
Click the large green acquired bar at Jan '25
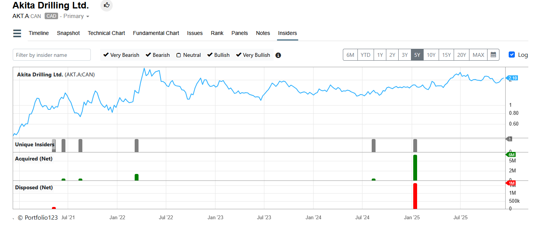[x=415, y=167]
